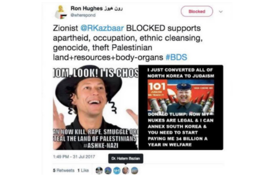Follow the @RKazbaar mention link

click(102, 28)
